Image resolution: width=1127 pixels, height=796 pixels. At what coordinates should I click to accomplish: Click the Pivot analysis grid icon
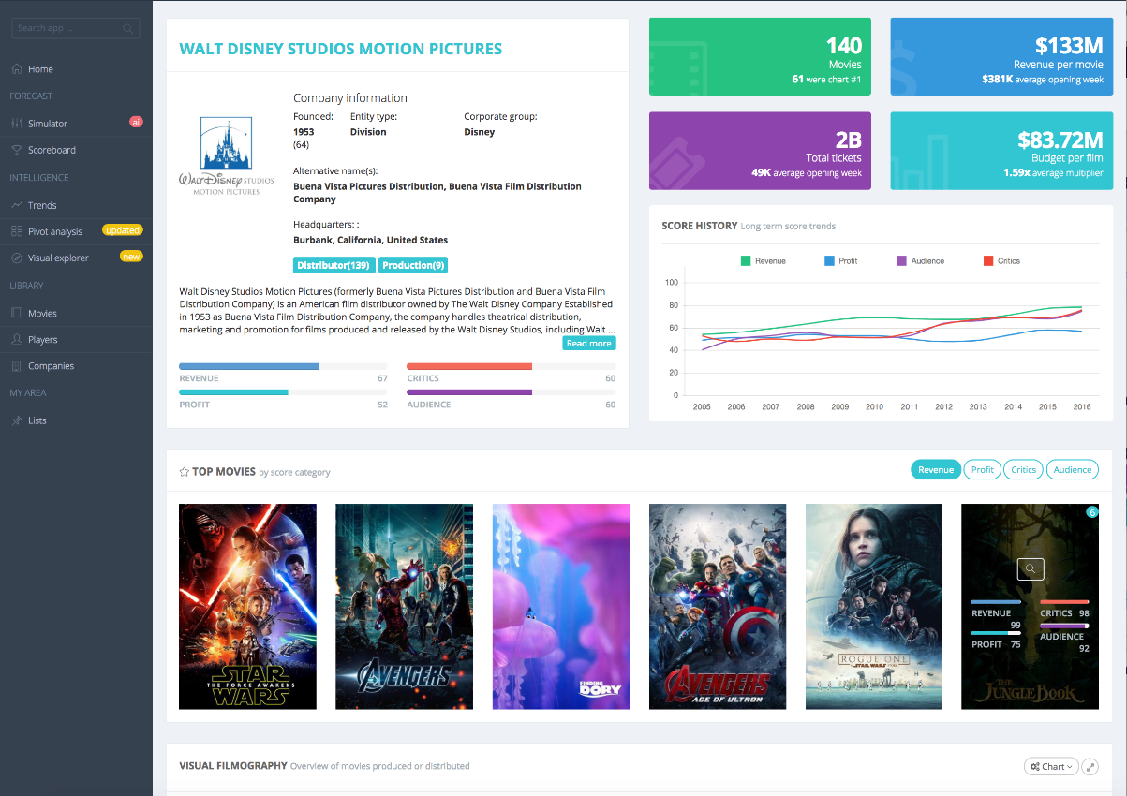(x=17, y=231)
